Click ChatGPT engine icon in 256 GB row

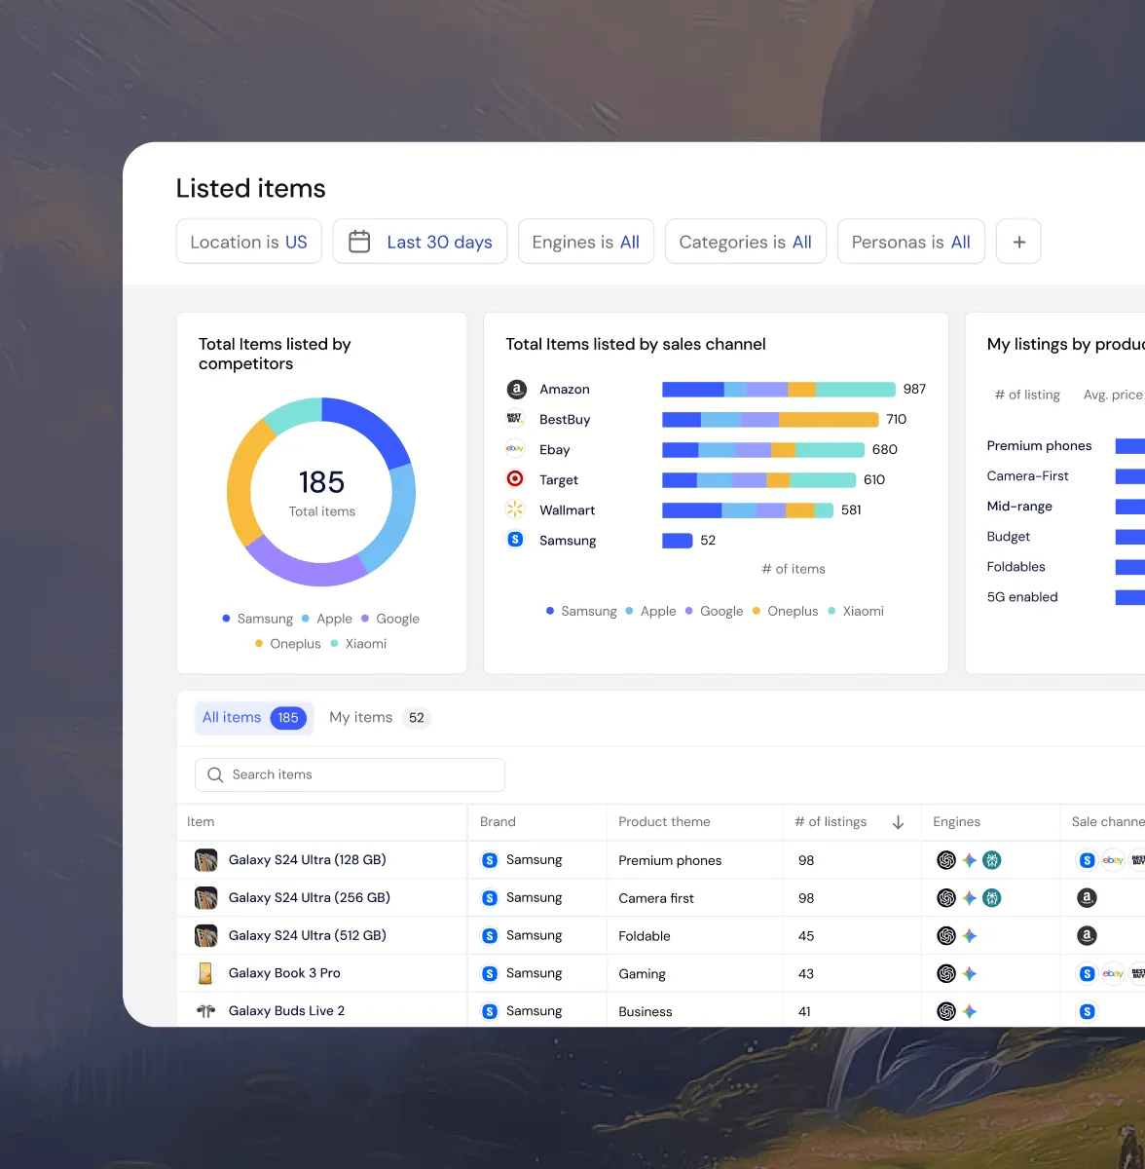pos(946,898)
